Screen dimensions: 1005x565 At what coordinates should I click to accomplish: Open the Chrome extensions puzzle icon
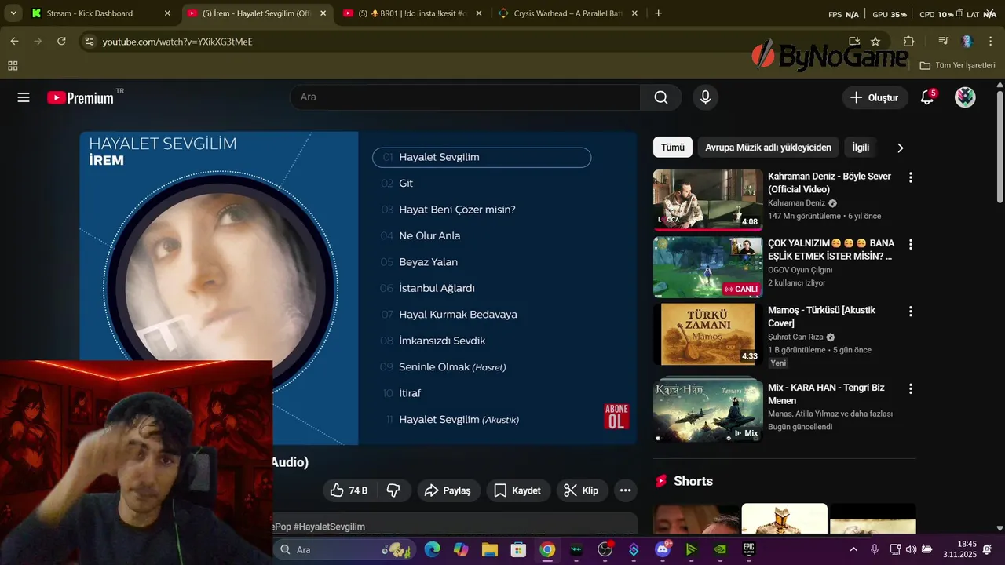click(908, 41)
